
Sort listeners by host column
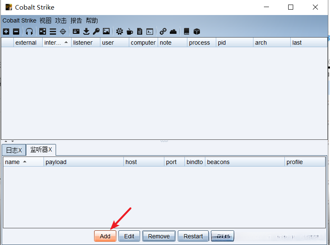click(144, 162)
